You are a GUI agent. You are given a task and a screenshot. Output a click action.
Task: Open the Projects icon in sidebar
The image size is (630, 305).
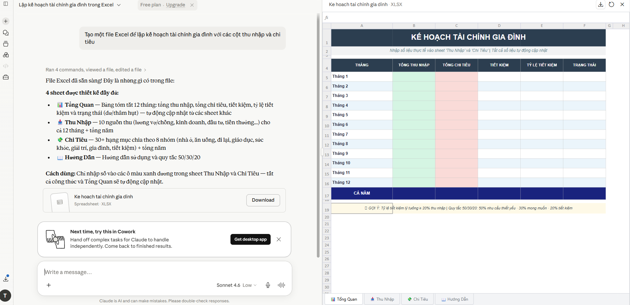[x=6, y=44]
